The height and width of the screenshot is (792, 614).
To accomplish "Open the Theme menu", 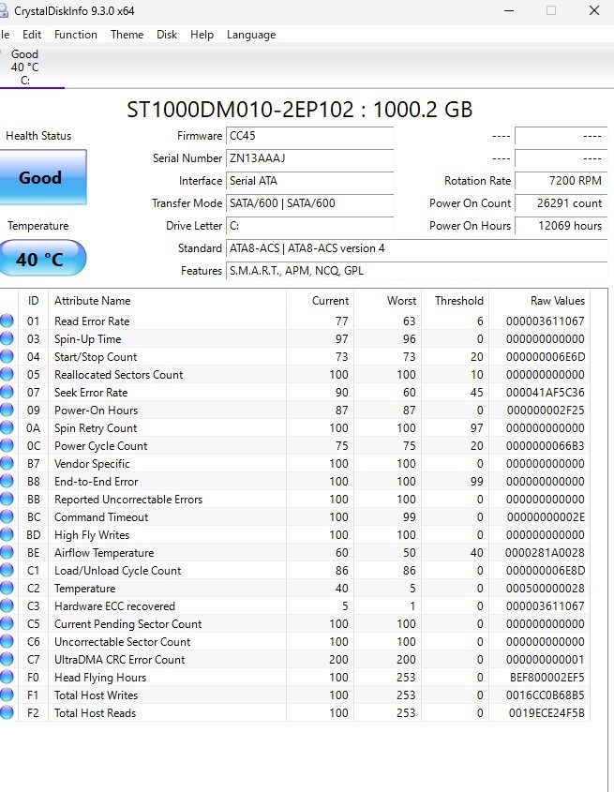I will (127, 35).
